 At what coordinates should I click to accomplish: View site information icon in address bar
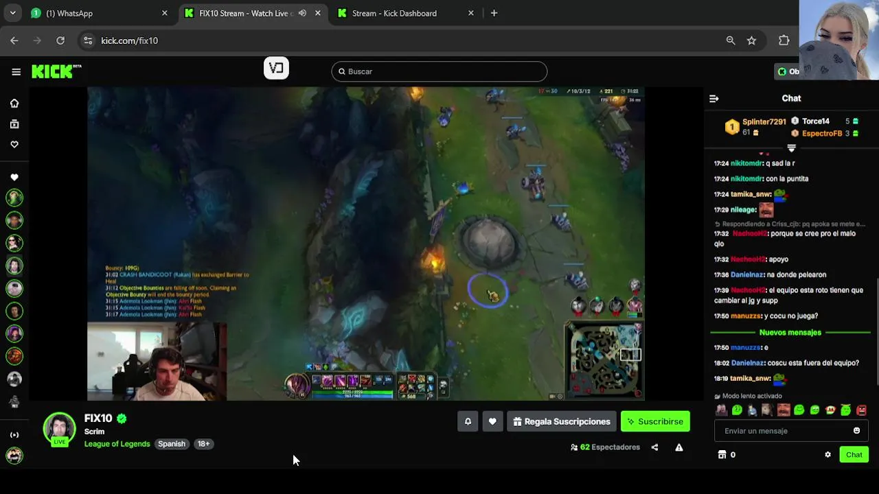(87, 40)
